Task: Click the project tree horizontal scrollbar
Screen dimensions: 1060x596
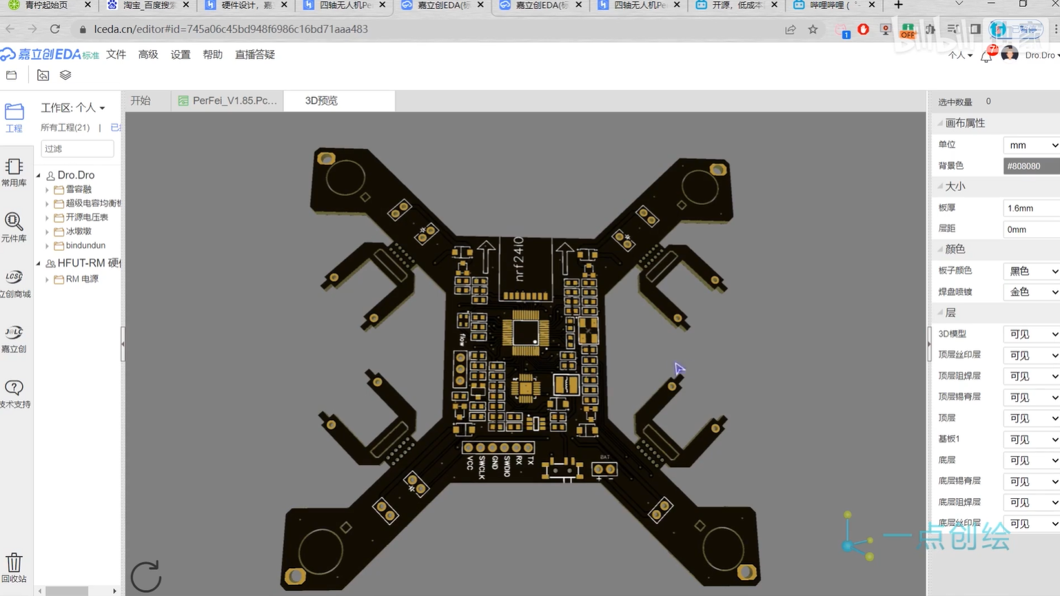Action: tap(66, 591)
